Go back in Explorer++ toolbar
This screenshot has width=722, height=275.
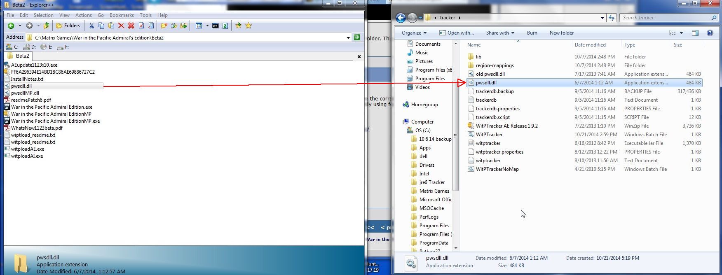pos(11,26)
